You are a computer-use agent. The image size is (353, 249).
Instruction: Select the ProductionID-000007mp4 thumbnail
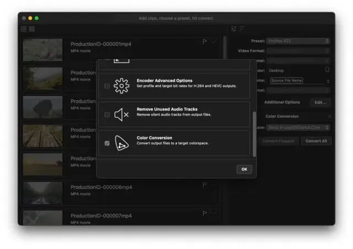pos(42,218)
